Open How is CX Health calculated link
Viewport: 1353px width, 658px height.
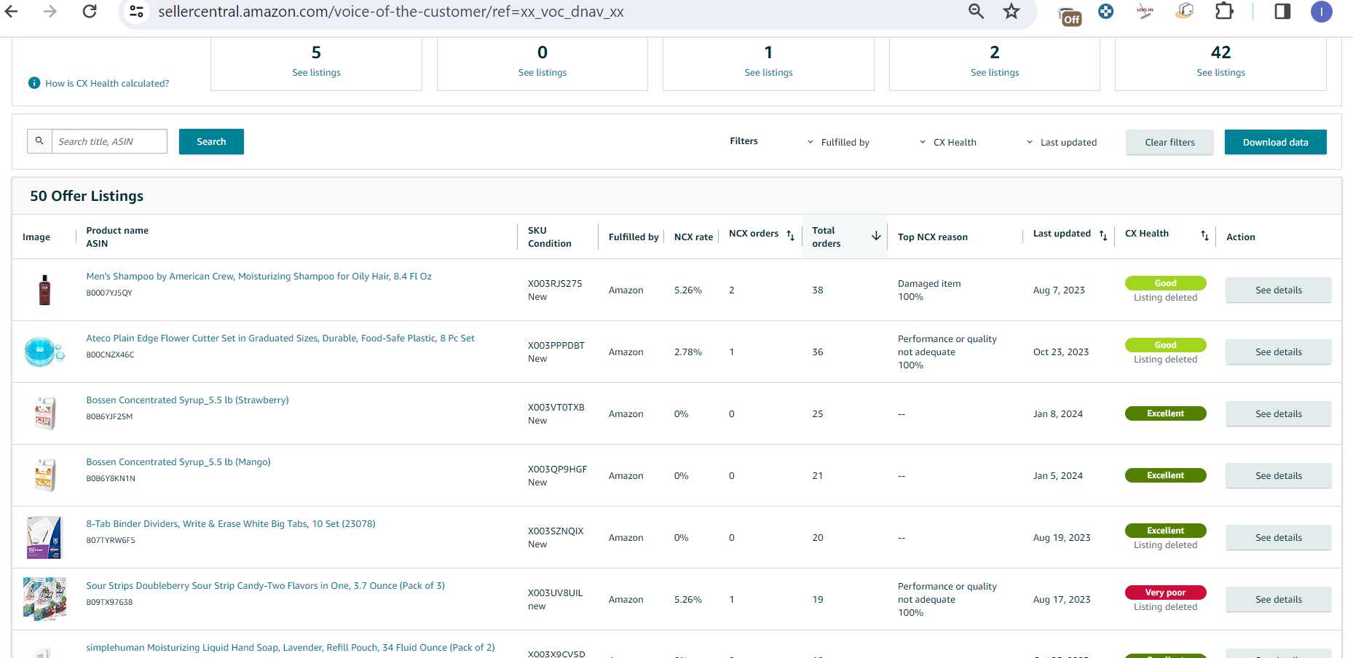click(107, 83)
